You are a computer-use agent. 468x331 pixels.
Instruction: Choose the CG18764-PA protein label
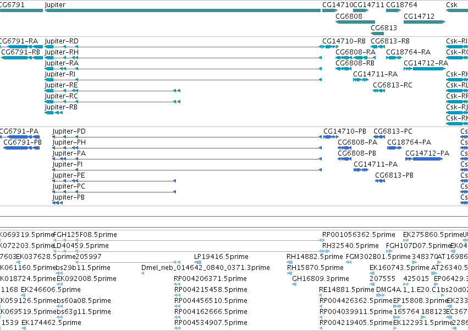[409, 142]
